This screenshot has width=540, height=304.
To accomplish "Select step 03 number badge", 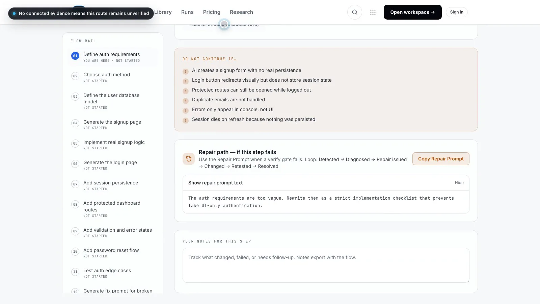I will click(x=75, y=96).
